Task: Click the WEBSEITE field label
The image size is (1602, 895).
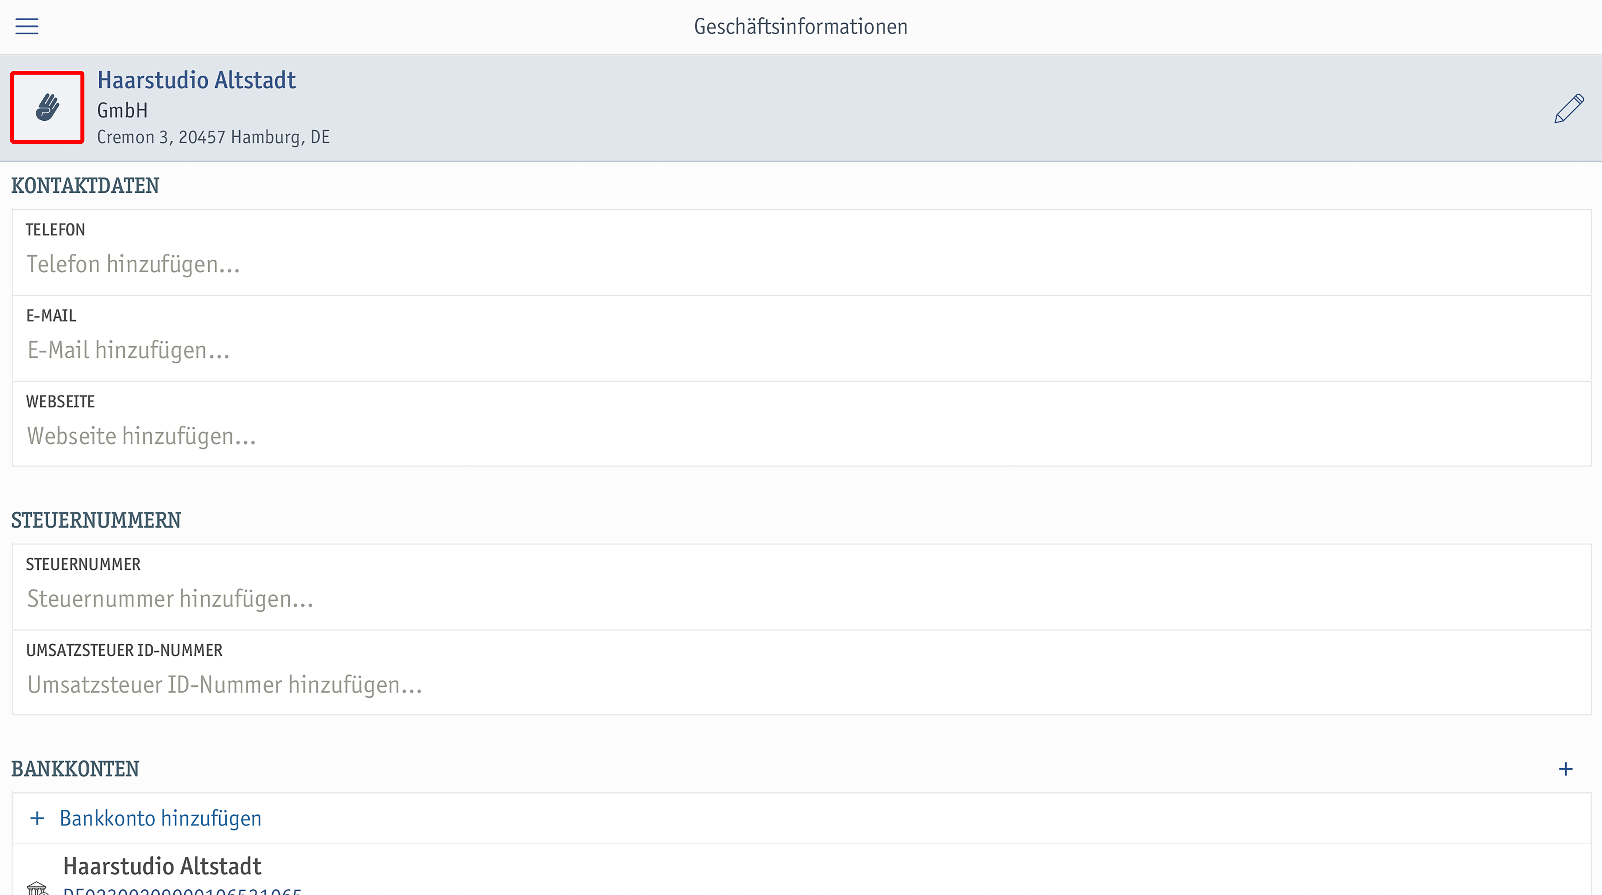Action: (x=60, y=402)
